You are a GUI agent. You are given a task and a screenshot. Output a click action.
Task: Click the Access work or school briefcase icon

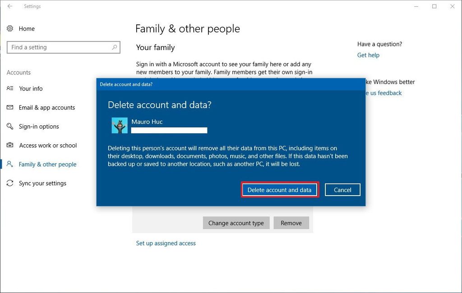10,145
